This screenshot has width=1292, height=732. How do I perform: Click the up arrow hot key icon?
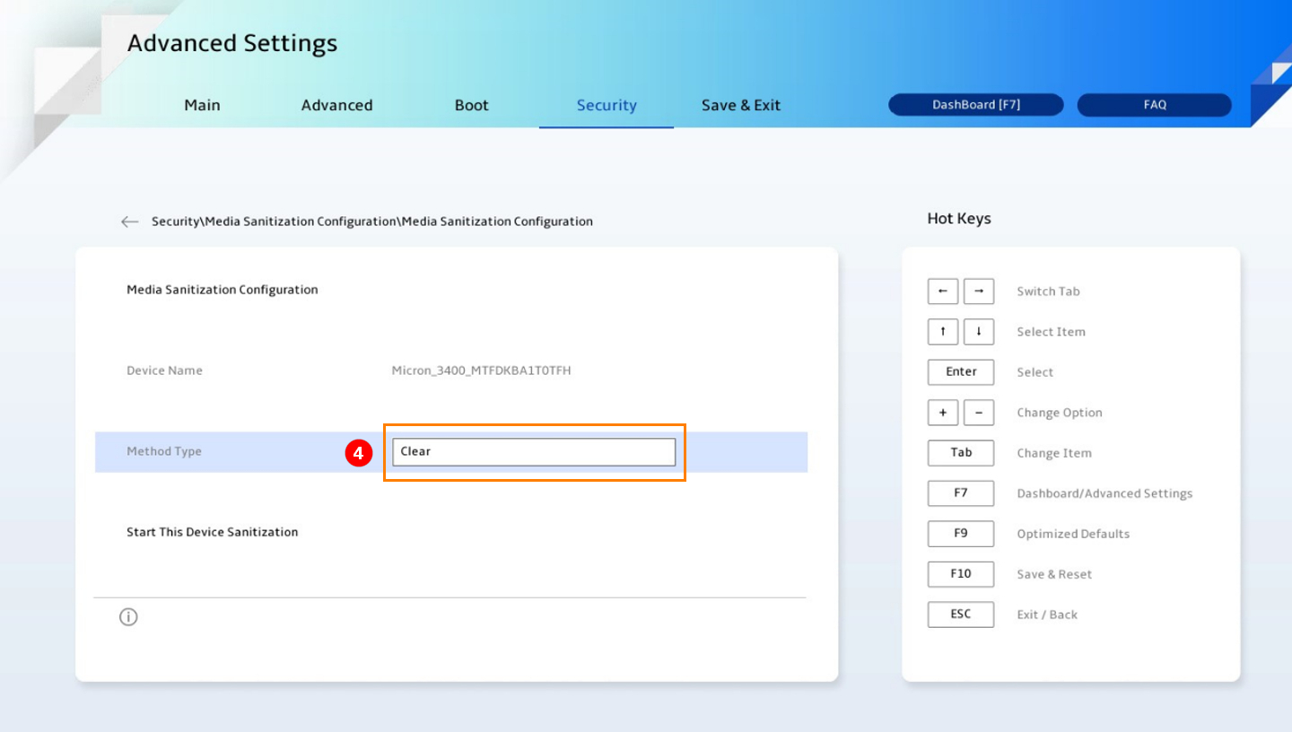[942, 332]
